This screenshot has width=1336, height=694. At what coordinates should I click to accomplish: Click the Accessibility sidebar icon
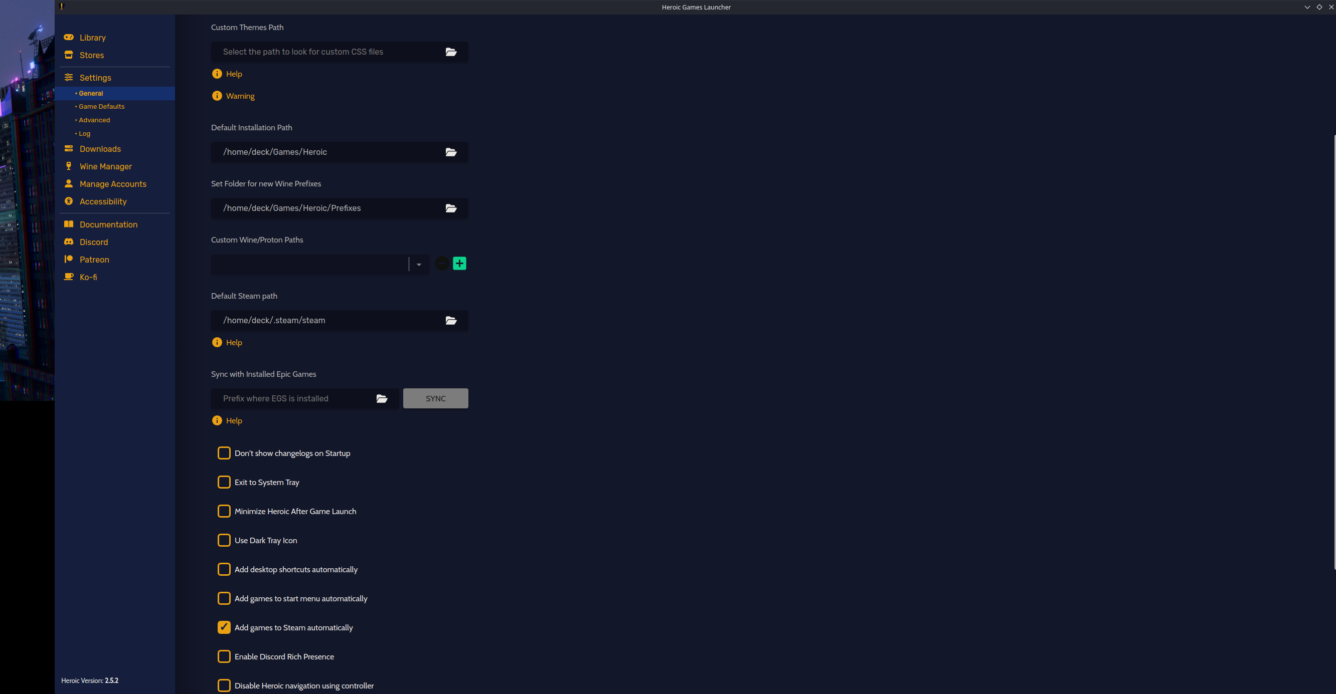click(x=69, y=201)
